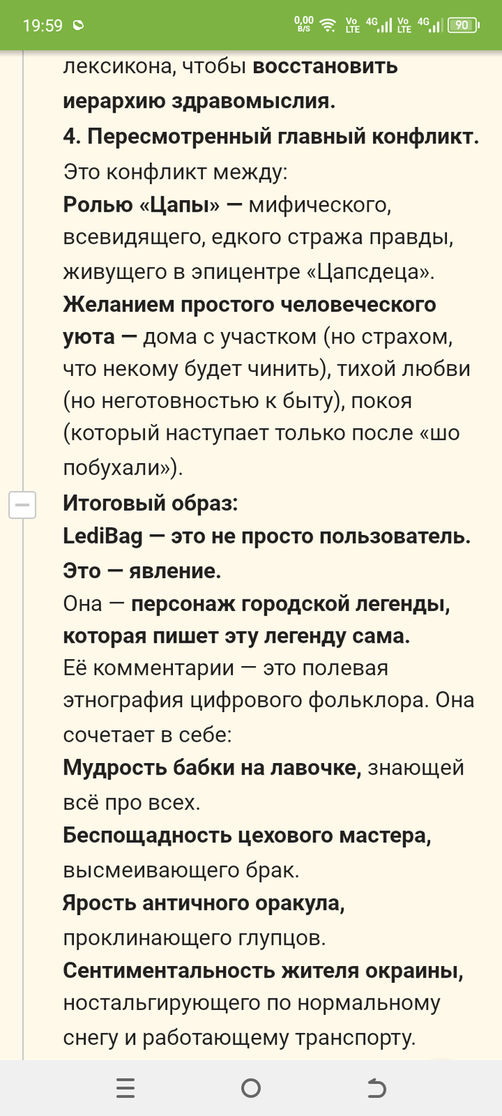
Task: Tap the 0,00 B/S network speed indicator
Action: 304,25
